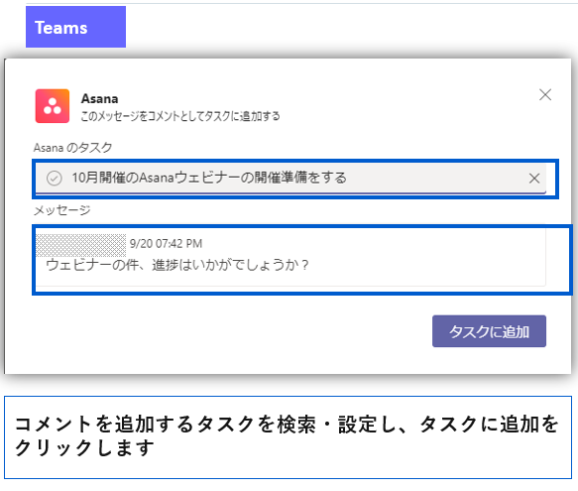
Task: Click the Asana app logo icon
Action: coord(52,106)
